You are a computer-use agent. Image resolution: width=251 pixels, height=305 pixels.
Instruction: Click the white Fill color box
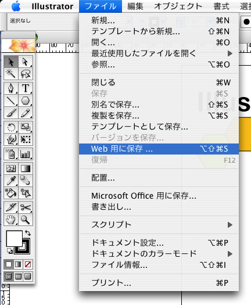(x=14, y=238)
